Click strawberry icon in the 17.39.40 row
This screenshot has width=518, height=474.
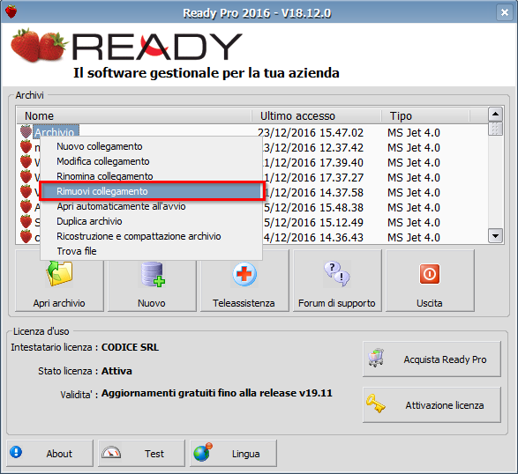coord(26,161)
